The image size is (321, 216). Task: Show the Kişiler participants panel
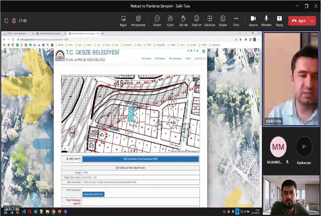tap(170, 21)
